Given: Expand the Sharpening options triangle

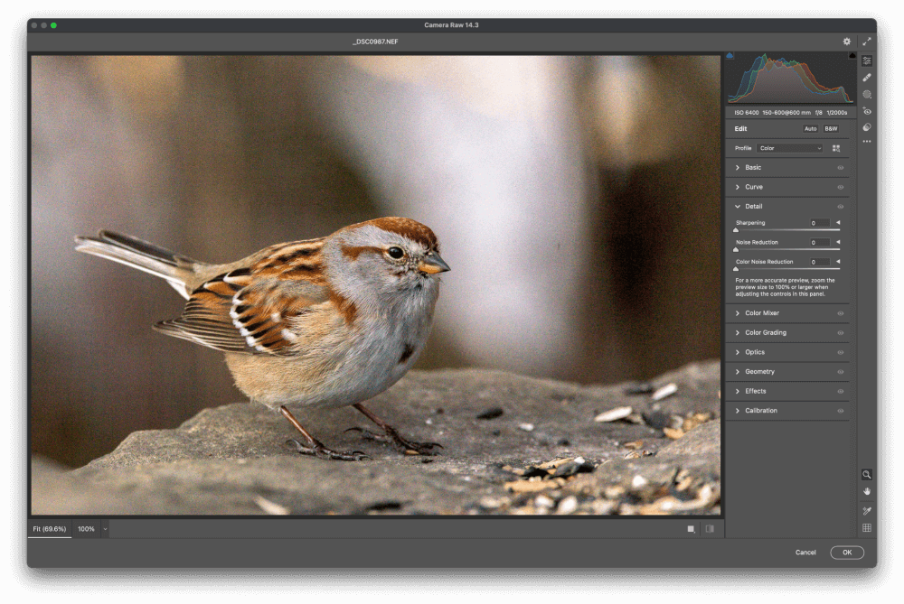Looking at the screenshot, I should click(837, 223).
